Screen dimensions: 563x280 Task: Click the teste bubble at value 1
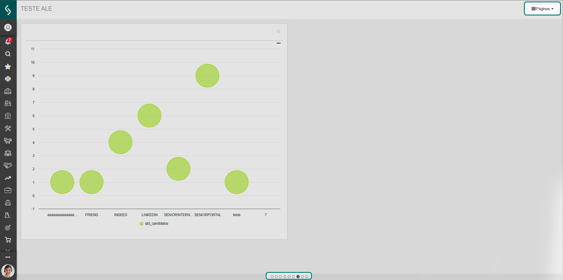coord(236,182)
